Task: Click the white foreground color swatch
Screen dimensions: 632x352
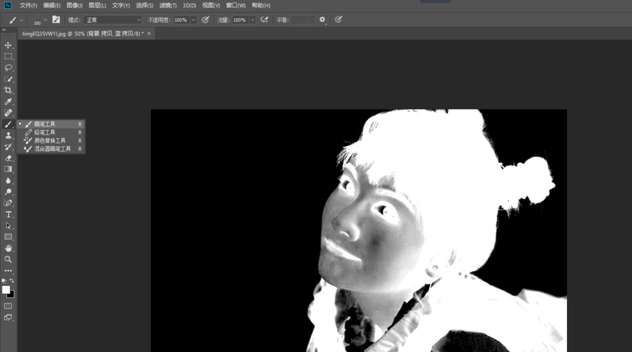Action: 6,289
